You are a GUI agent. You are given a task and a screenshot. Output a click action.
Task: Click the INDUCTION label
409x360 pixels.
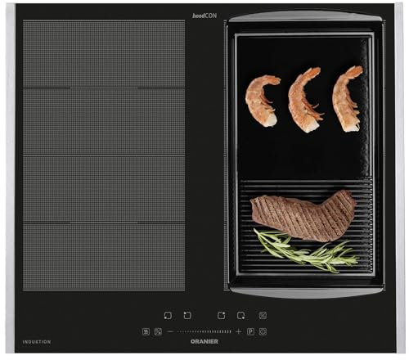pos(37,342)
